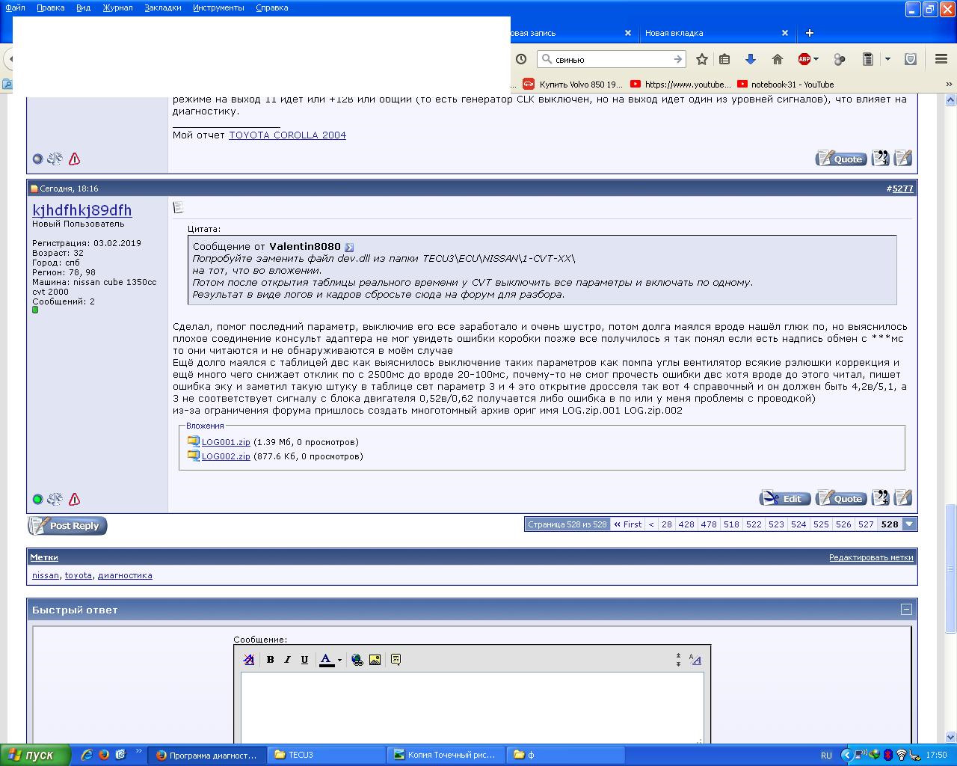Click editor size stepper arrows
This screenshot has height=766, width=957.
678,660
